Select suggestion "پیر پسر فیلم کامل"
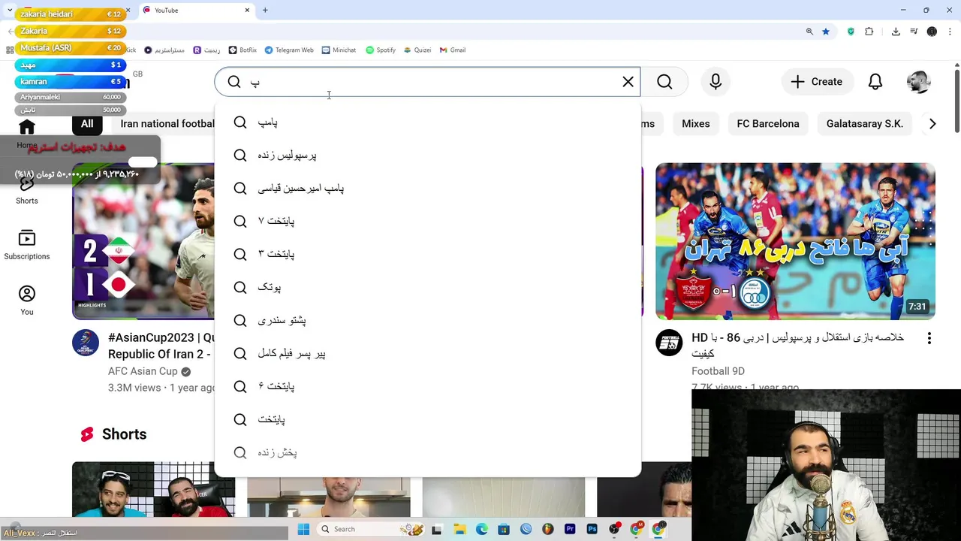 pyautogui.click(x=428, y=354)
